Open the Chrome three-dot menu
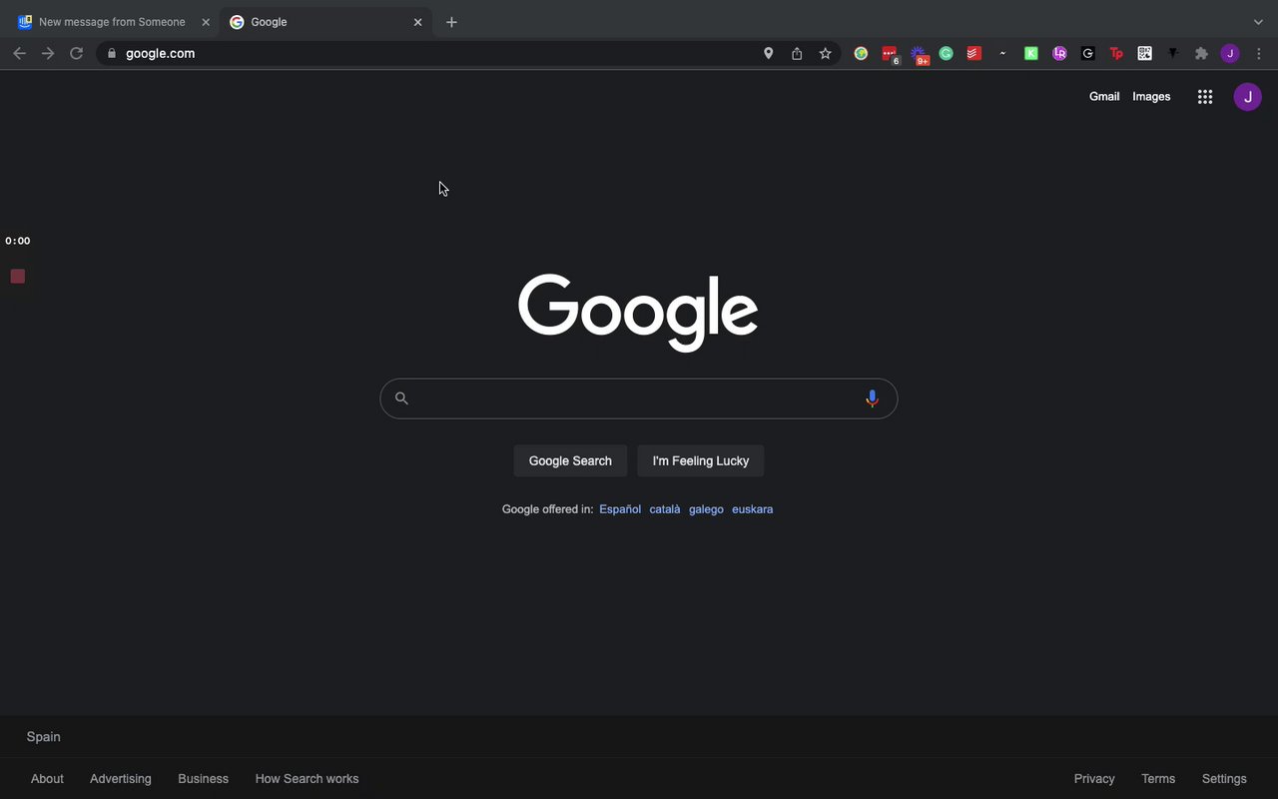Screen dimensions: 1278x799 pos(1259,54)
